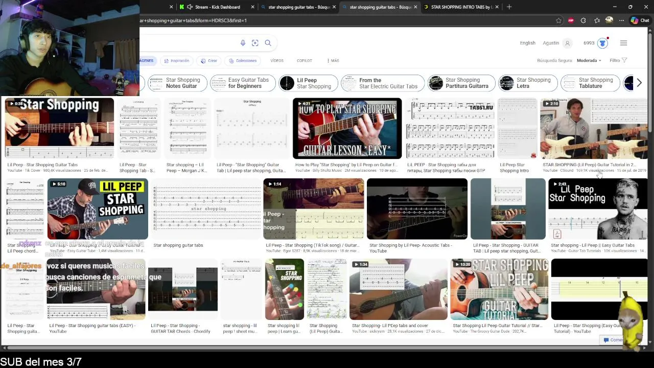Open the Colecciones section
The width and height of the screenshot is (654, 368).
point(243,61)
